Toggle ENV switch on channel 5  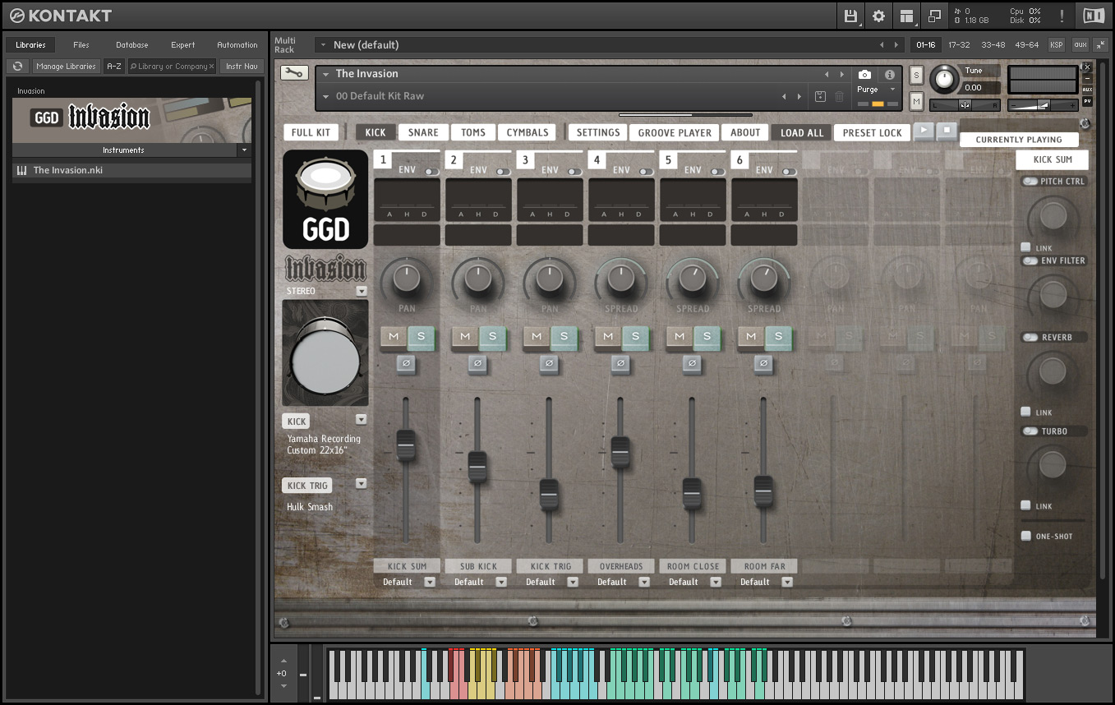[x=718, y=172]
